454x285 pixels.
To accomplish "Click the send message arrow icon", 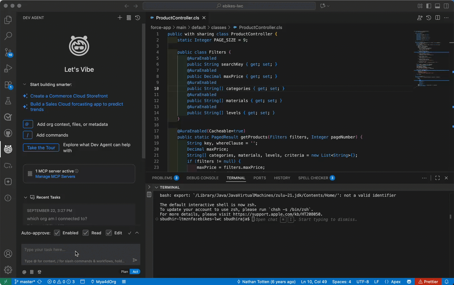I will [135, 260].
